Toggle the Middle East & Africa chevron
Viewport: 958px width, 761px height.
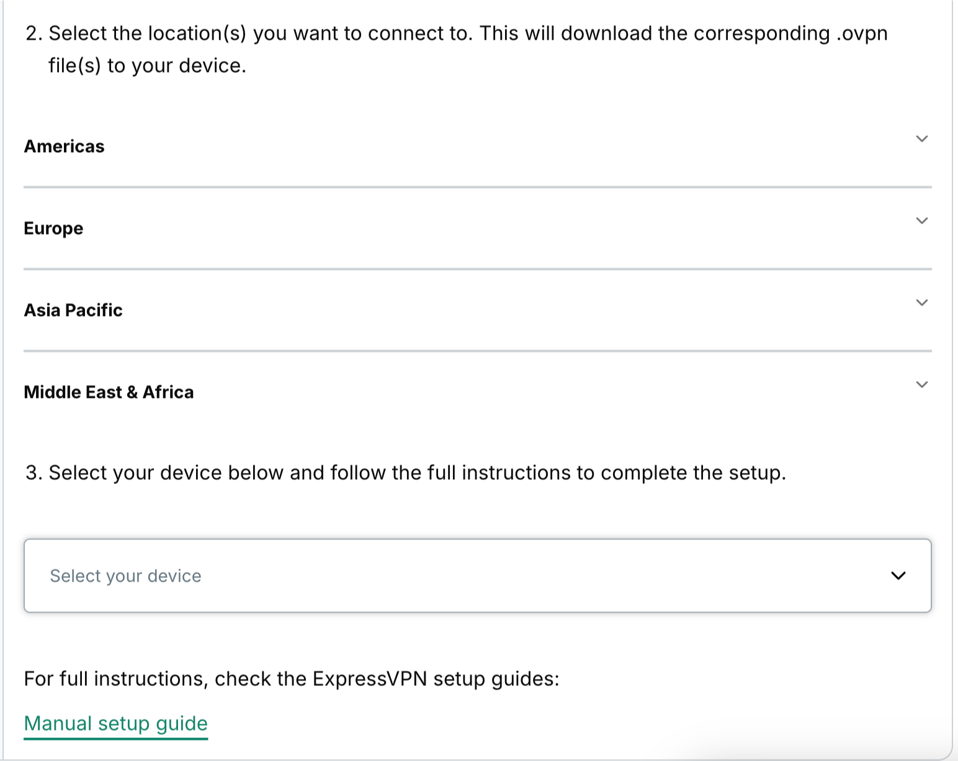[922, 384]
